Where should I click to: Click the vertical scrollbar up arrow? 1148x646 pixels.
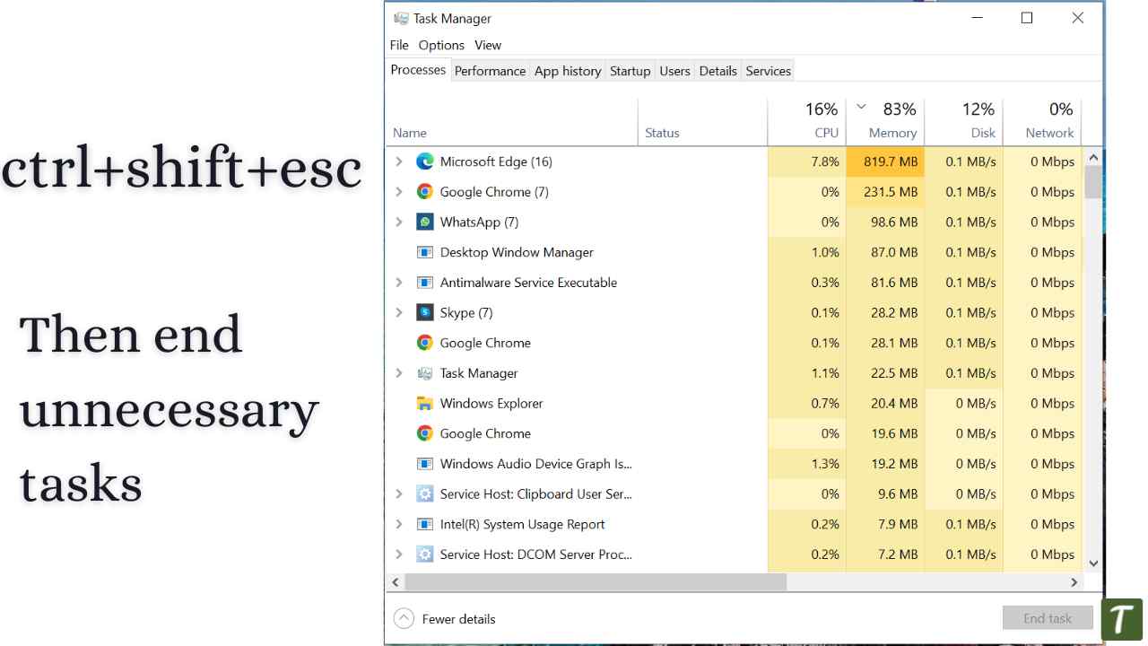point(1093,157)
